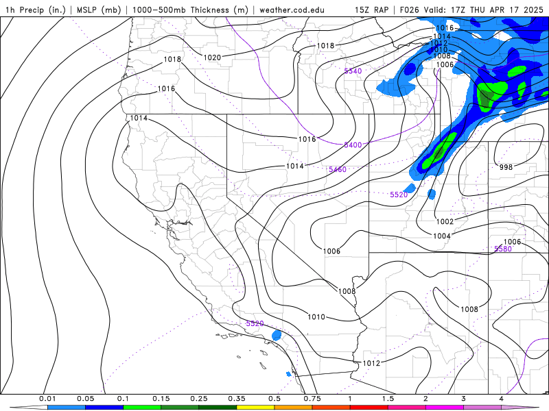Select the 4 colorbar tick label
Viewport: 549px width, 411px height.
point(502,399)
